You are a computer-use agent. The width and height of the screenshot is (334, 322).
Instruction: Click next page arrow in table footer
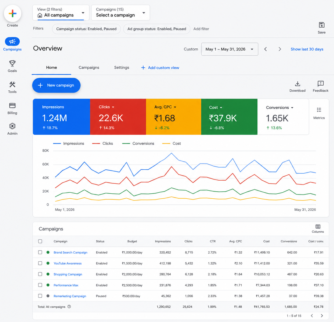(322, 316)
